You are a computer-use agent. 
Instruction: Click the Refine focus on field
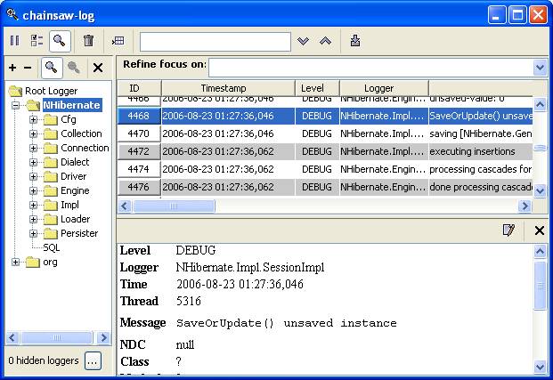371,68
